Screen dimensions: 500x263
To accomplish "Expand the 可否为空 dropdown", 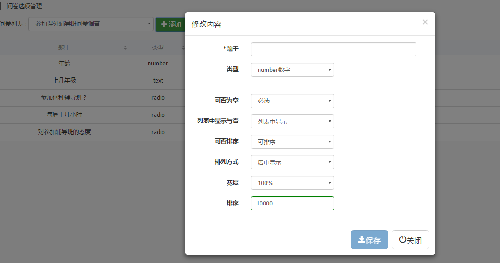I will [292, 101].
